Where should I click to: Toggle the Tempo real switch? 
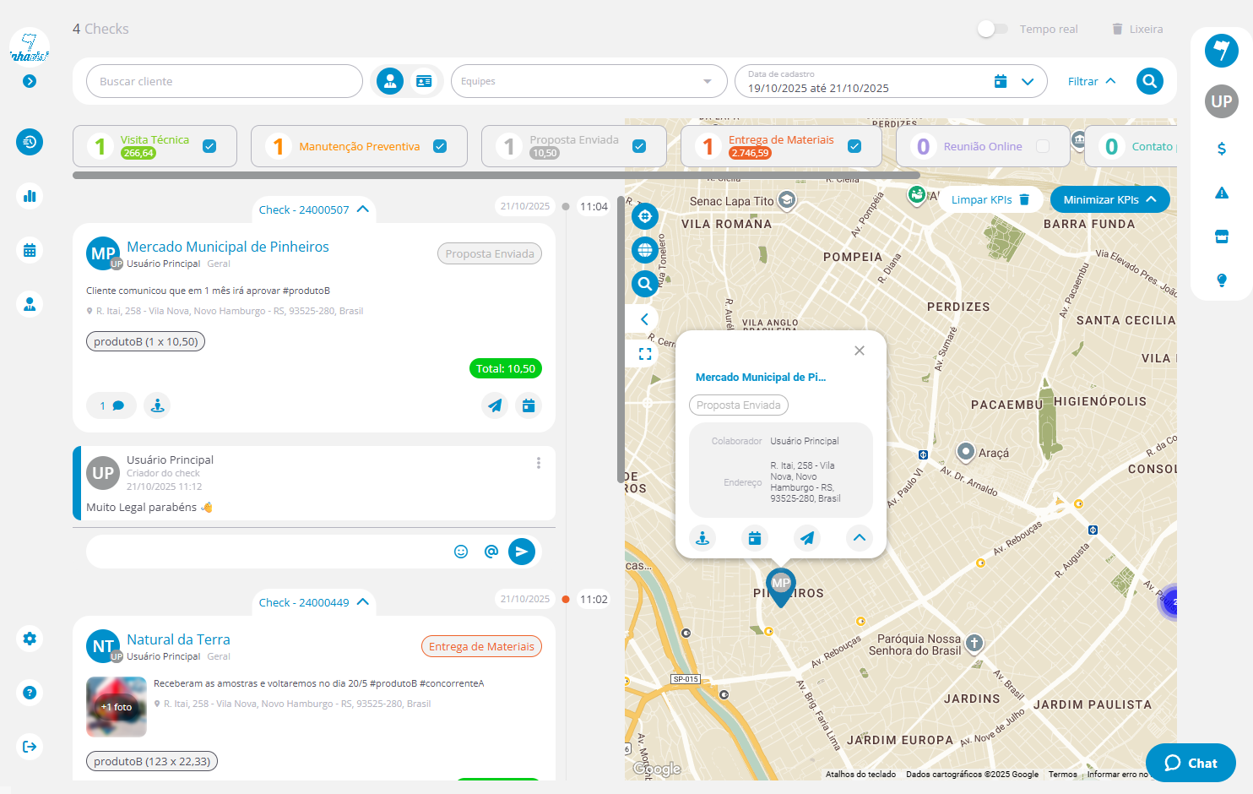tap(992, 29)
